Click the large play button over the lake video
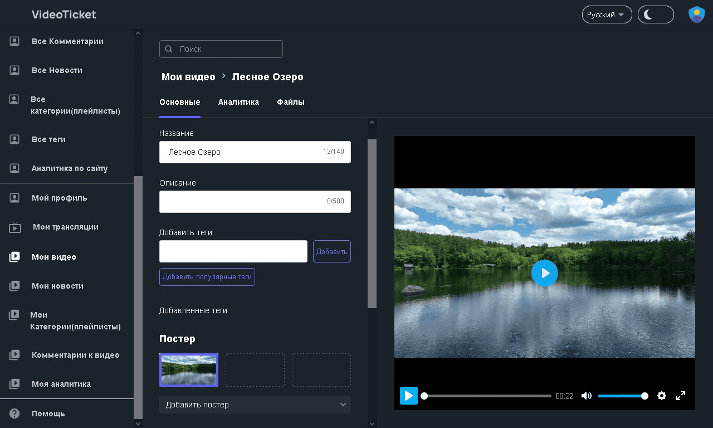 544,273
